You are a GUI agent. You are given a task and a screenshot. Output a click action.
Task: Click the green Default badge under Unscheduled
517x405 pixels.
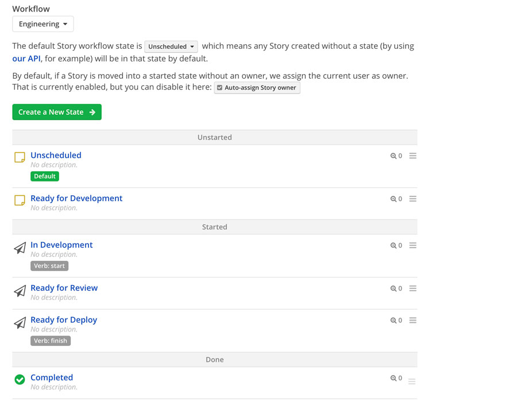tap(45, 176)
